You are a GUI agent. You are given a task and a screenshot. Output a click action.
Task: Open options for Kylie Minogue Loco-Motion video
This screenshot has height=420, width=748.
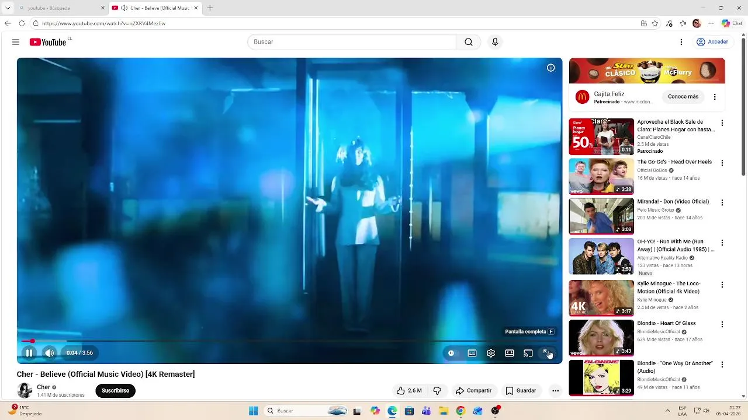tap(722, 285)
